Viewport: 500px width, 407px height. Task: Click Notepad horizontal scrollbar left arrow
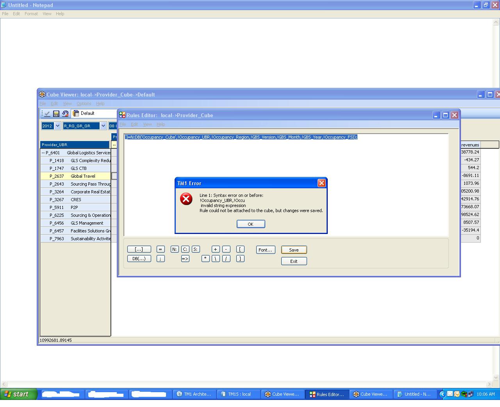pyautogui.click(x=4, y=384)
